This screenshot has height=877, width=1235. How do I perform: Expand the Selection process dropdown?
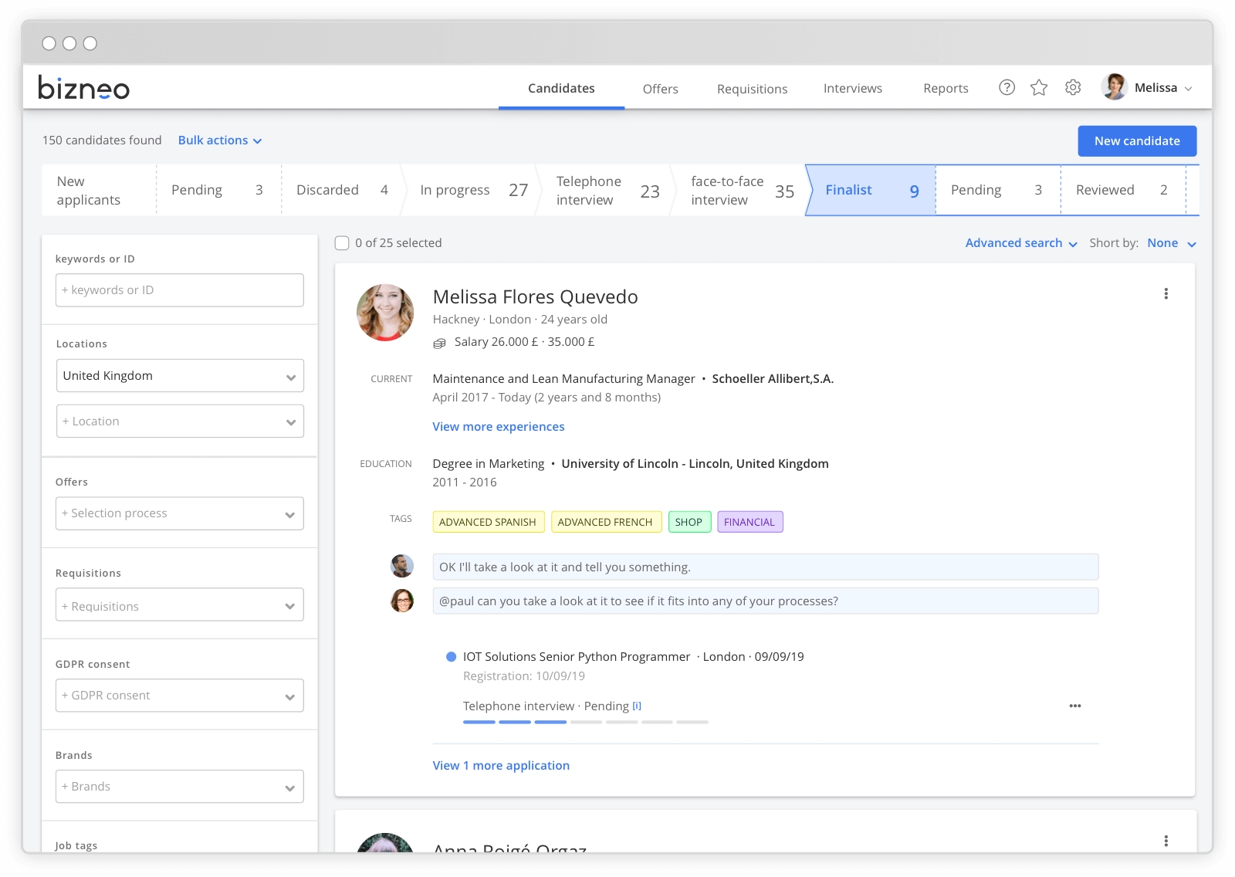(x=180, y=513)
